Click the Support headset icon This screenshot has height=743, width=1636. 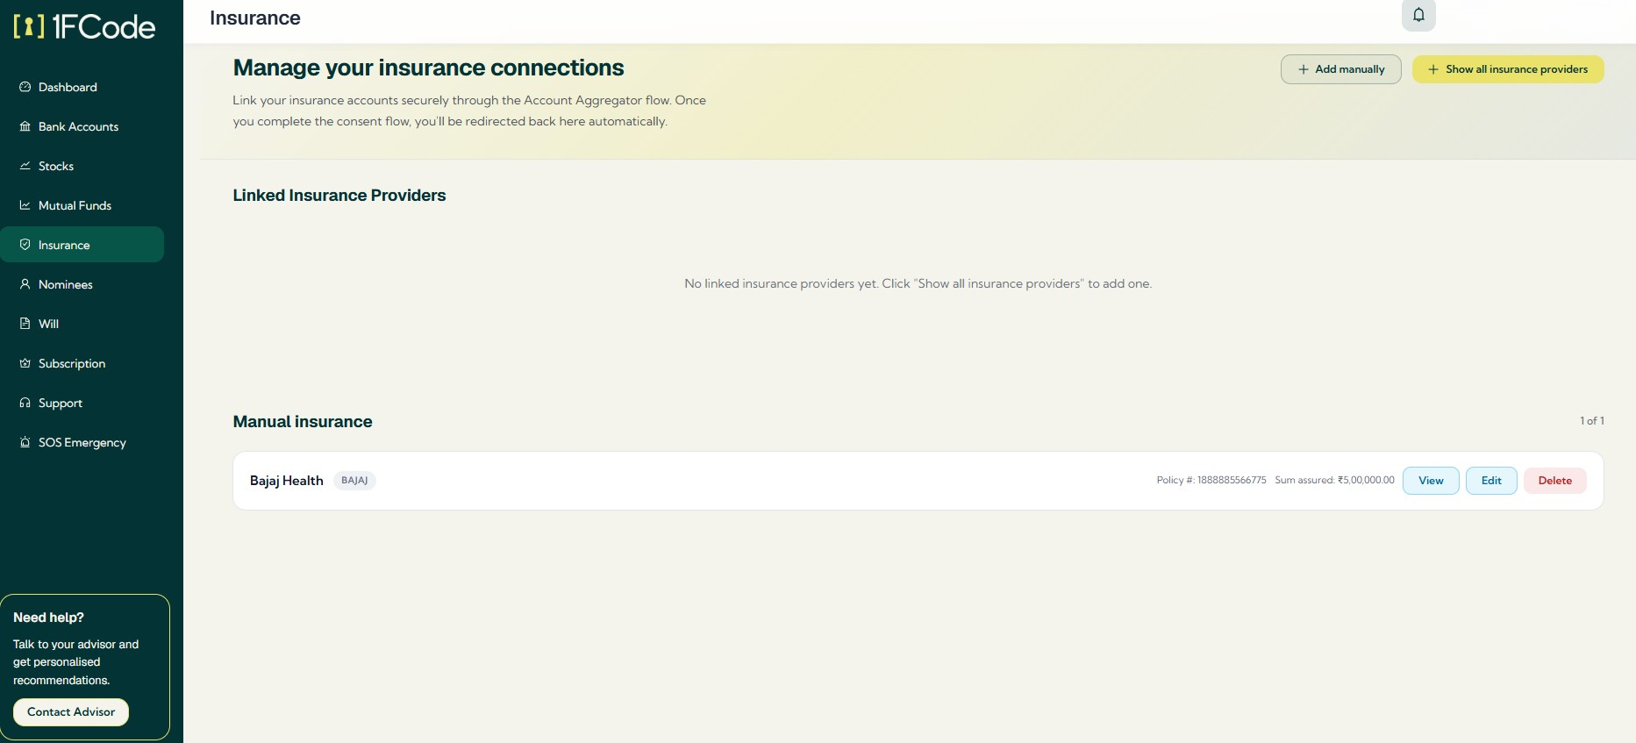point(25,403)
